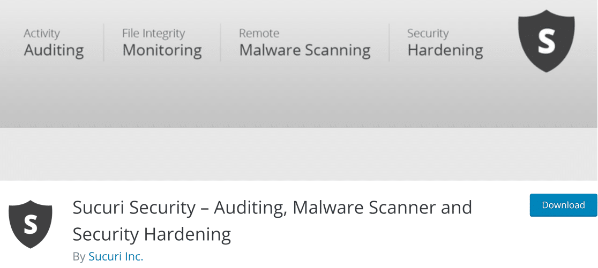Click the small "Activity" banner label

tap(42, 33)
